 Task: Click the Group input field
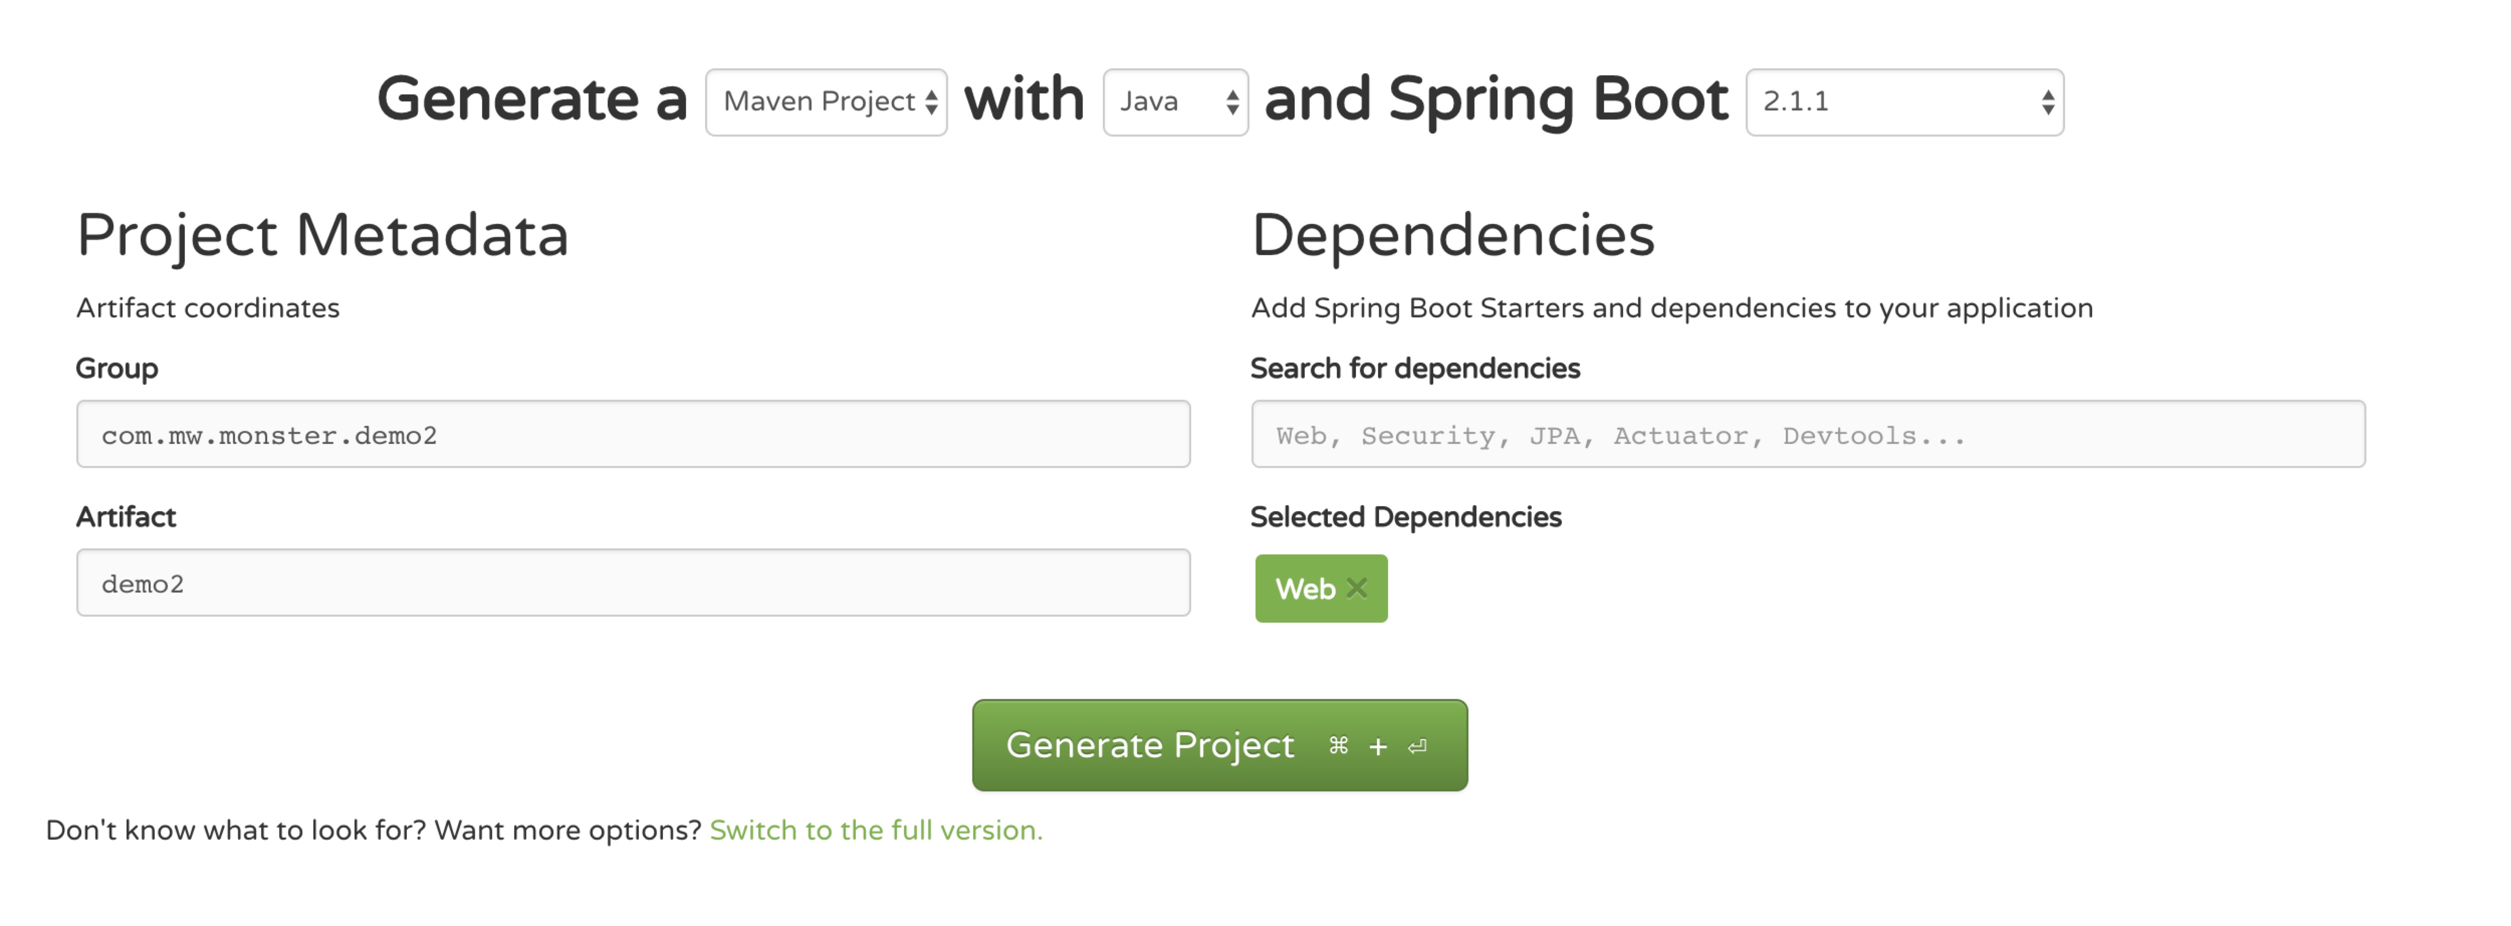pyautogui.click(x=633, y=434)
